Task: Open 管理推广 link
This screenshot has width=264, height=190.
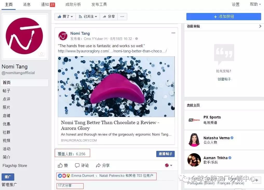Action: [9, 185]
